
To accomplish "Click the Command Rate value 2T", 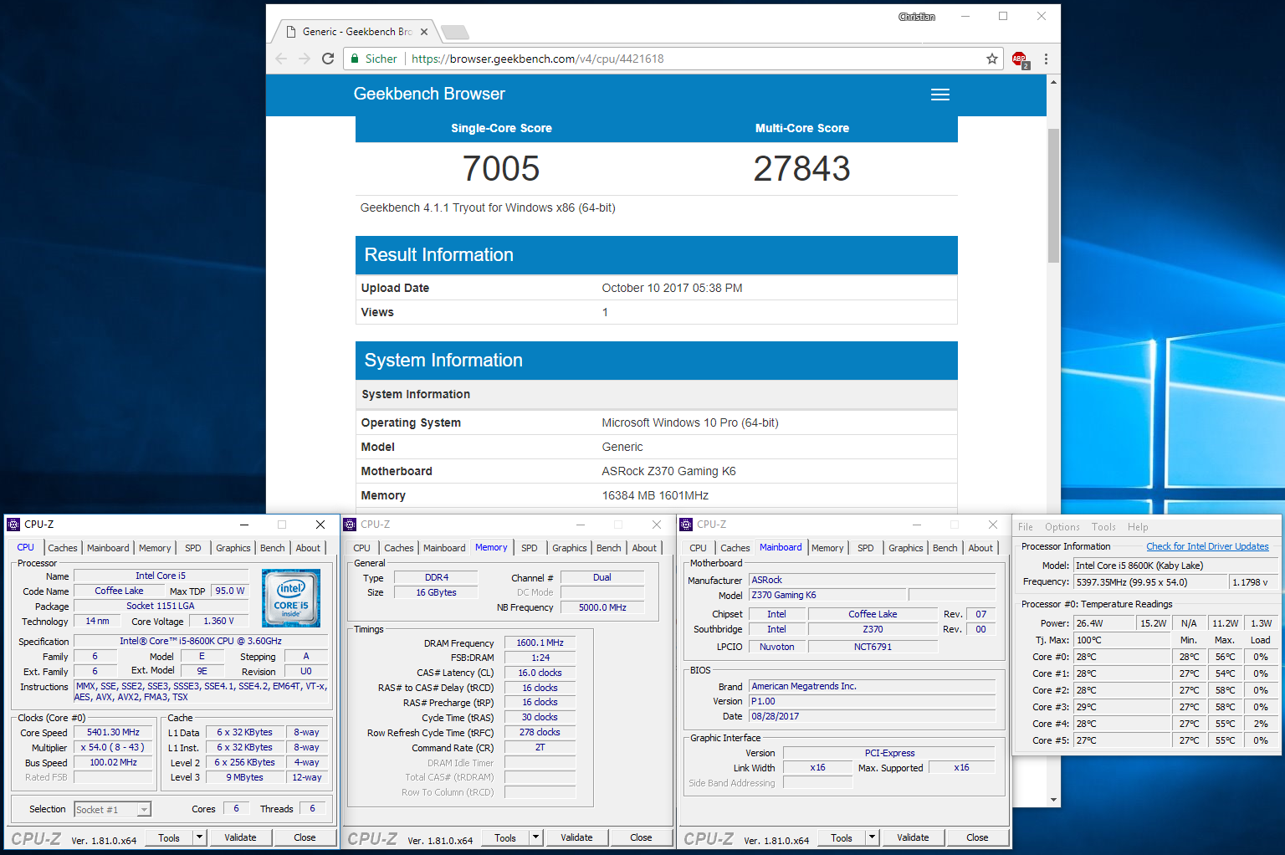I will pyautogui.click(x=540, y=747).
